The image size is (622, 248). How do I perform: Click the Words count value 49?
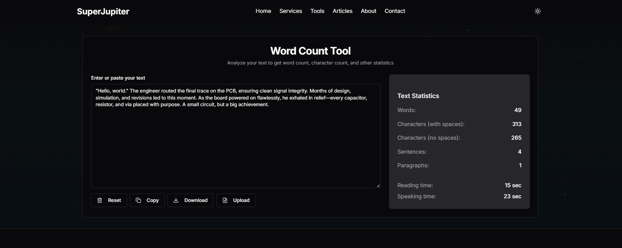point(518,110)
